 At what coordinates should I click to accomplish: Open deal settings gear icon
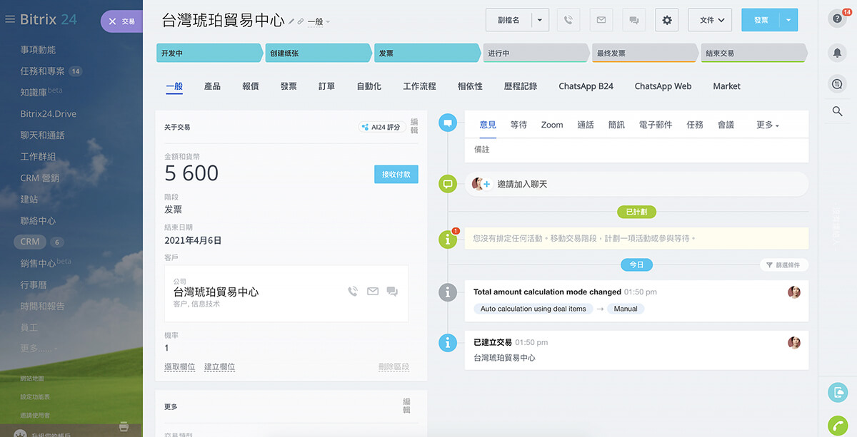click(x=667, y=20)
